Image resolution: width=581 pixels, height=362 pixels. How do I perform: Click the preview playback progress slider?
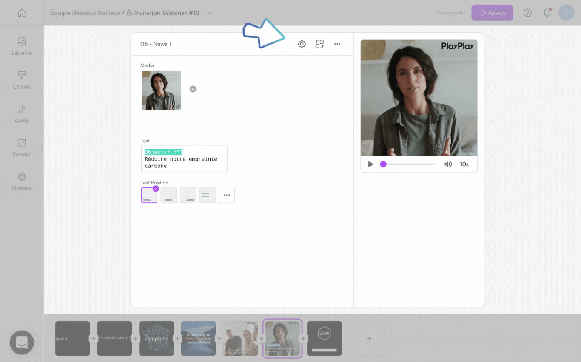pos(408,164)
